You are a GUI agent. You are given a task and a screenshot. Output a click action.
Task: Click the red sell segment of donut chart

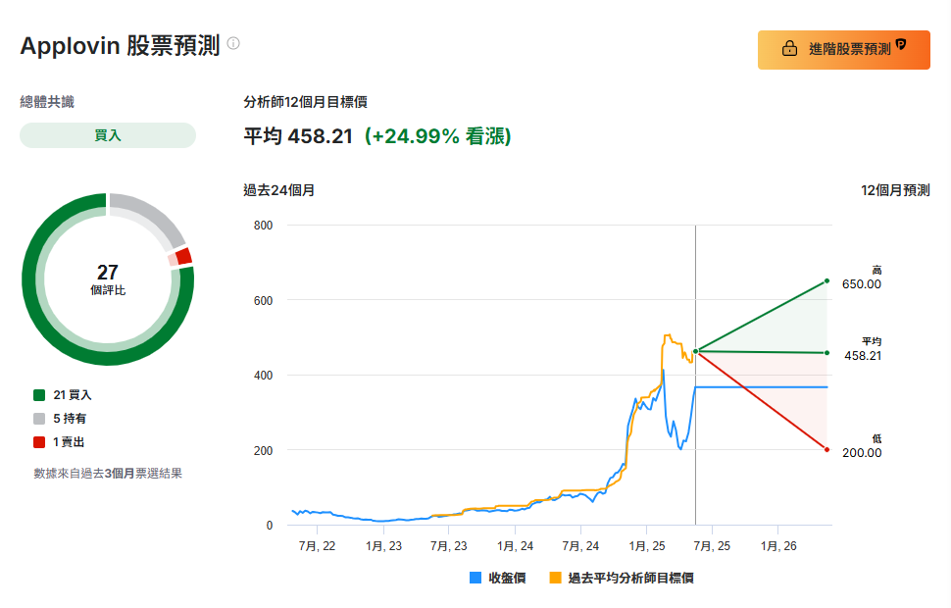pyautogui.click(x=183, y=257)
